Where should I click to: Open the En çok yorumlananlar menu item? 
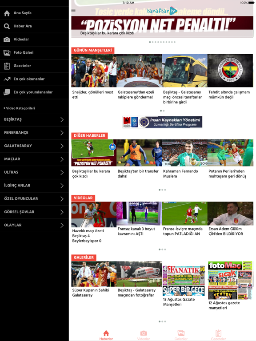34,92
